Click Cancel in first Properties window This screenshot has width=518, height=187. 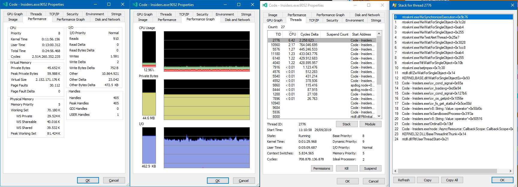(114, 180)
